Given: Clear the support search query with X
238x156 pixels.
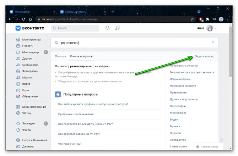Looking at the screenshot, I should point(213,42).
